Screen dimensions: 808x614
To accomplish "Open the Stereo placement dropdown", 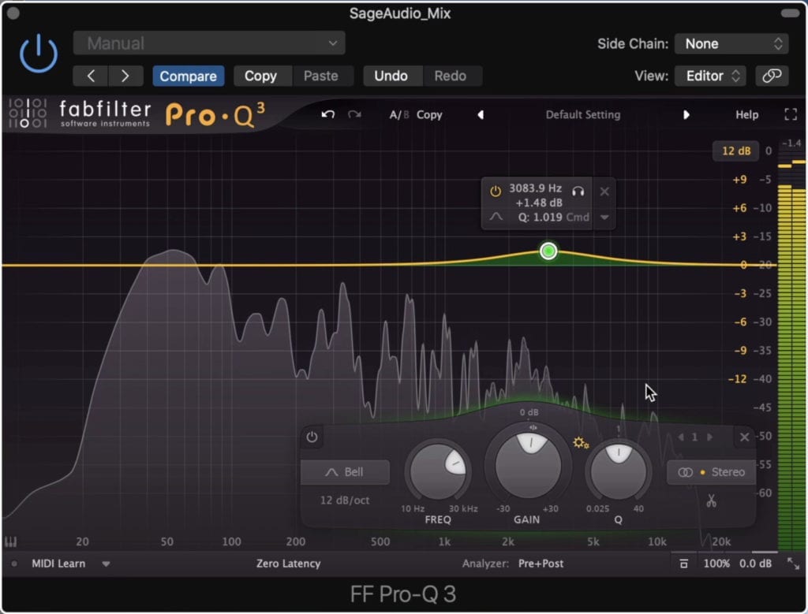I will click(x=711, y=472).
